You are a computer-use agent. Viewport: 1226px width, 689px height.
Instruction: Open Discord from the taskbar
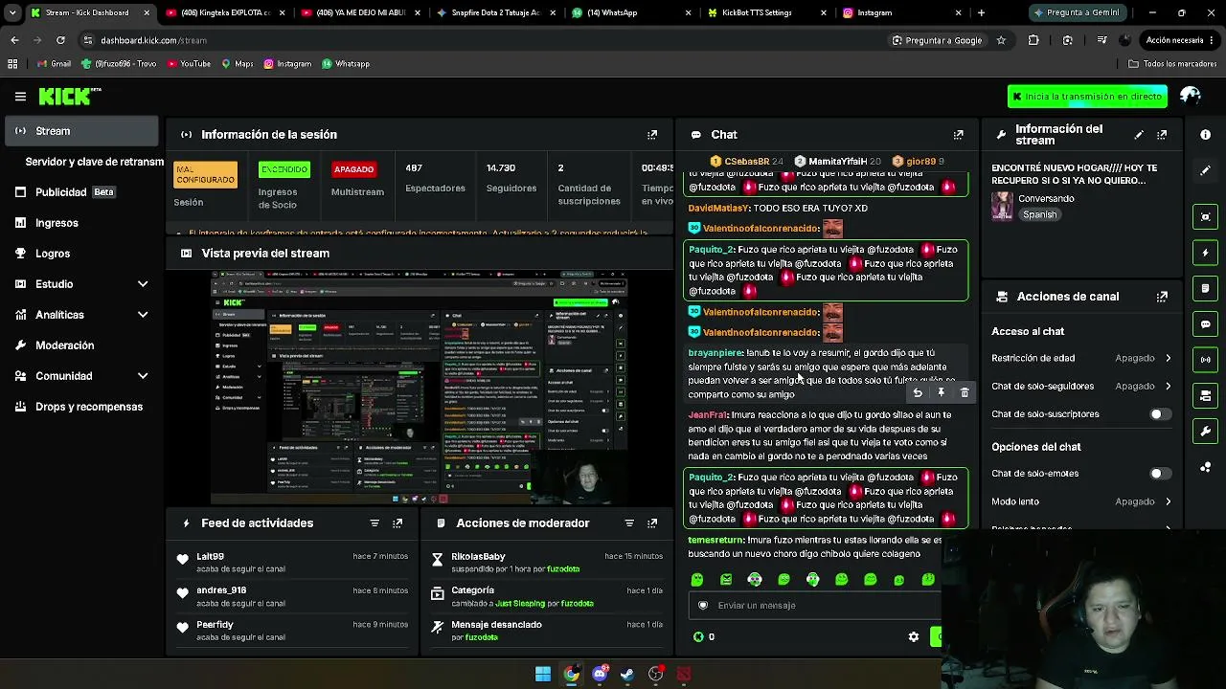pos(600,674)
